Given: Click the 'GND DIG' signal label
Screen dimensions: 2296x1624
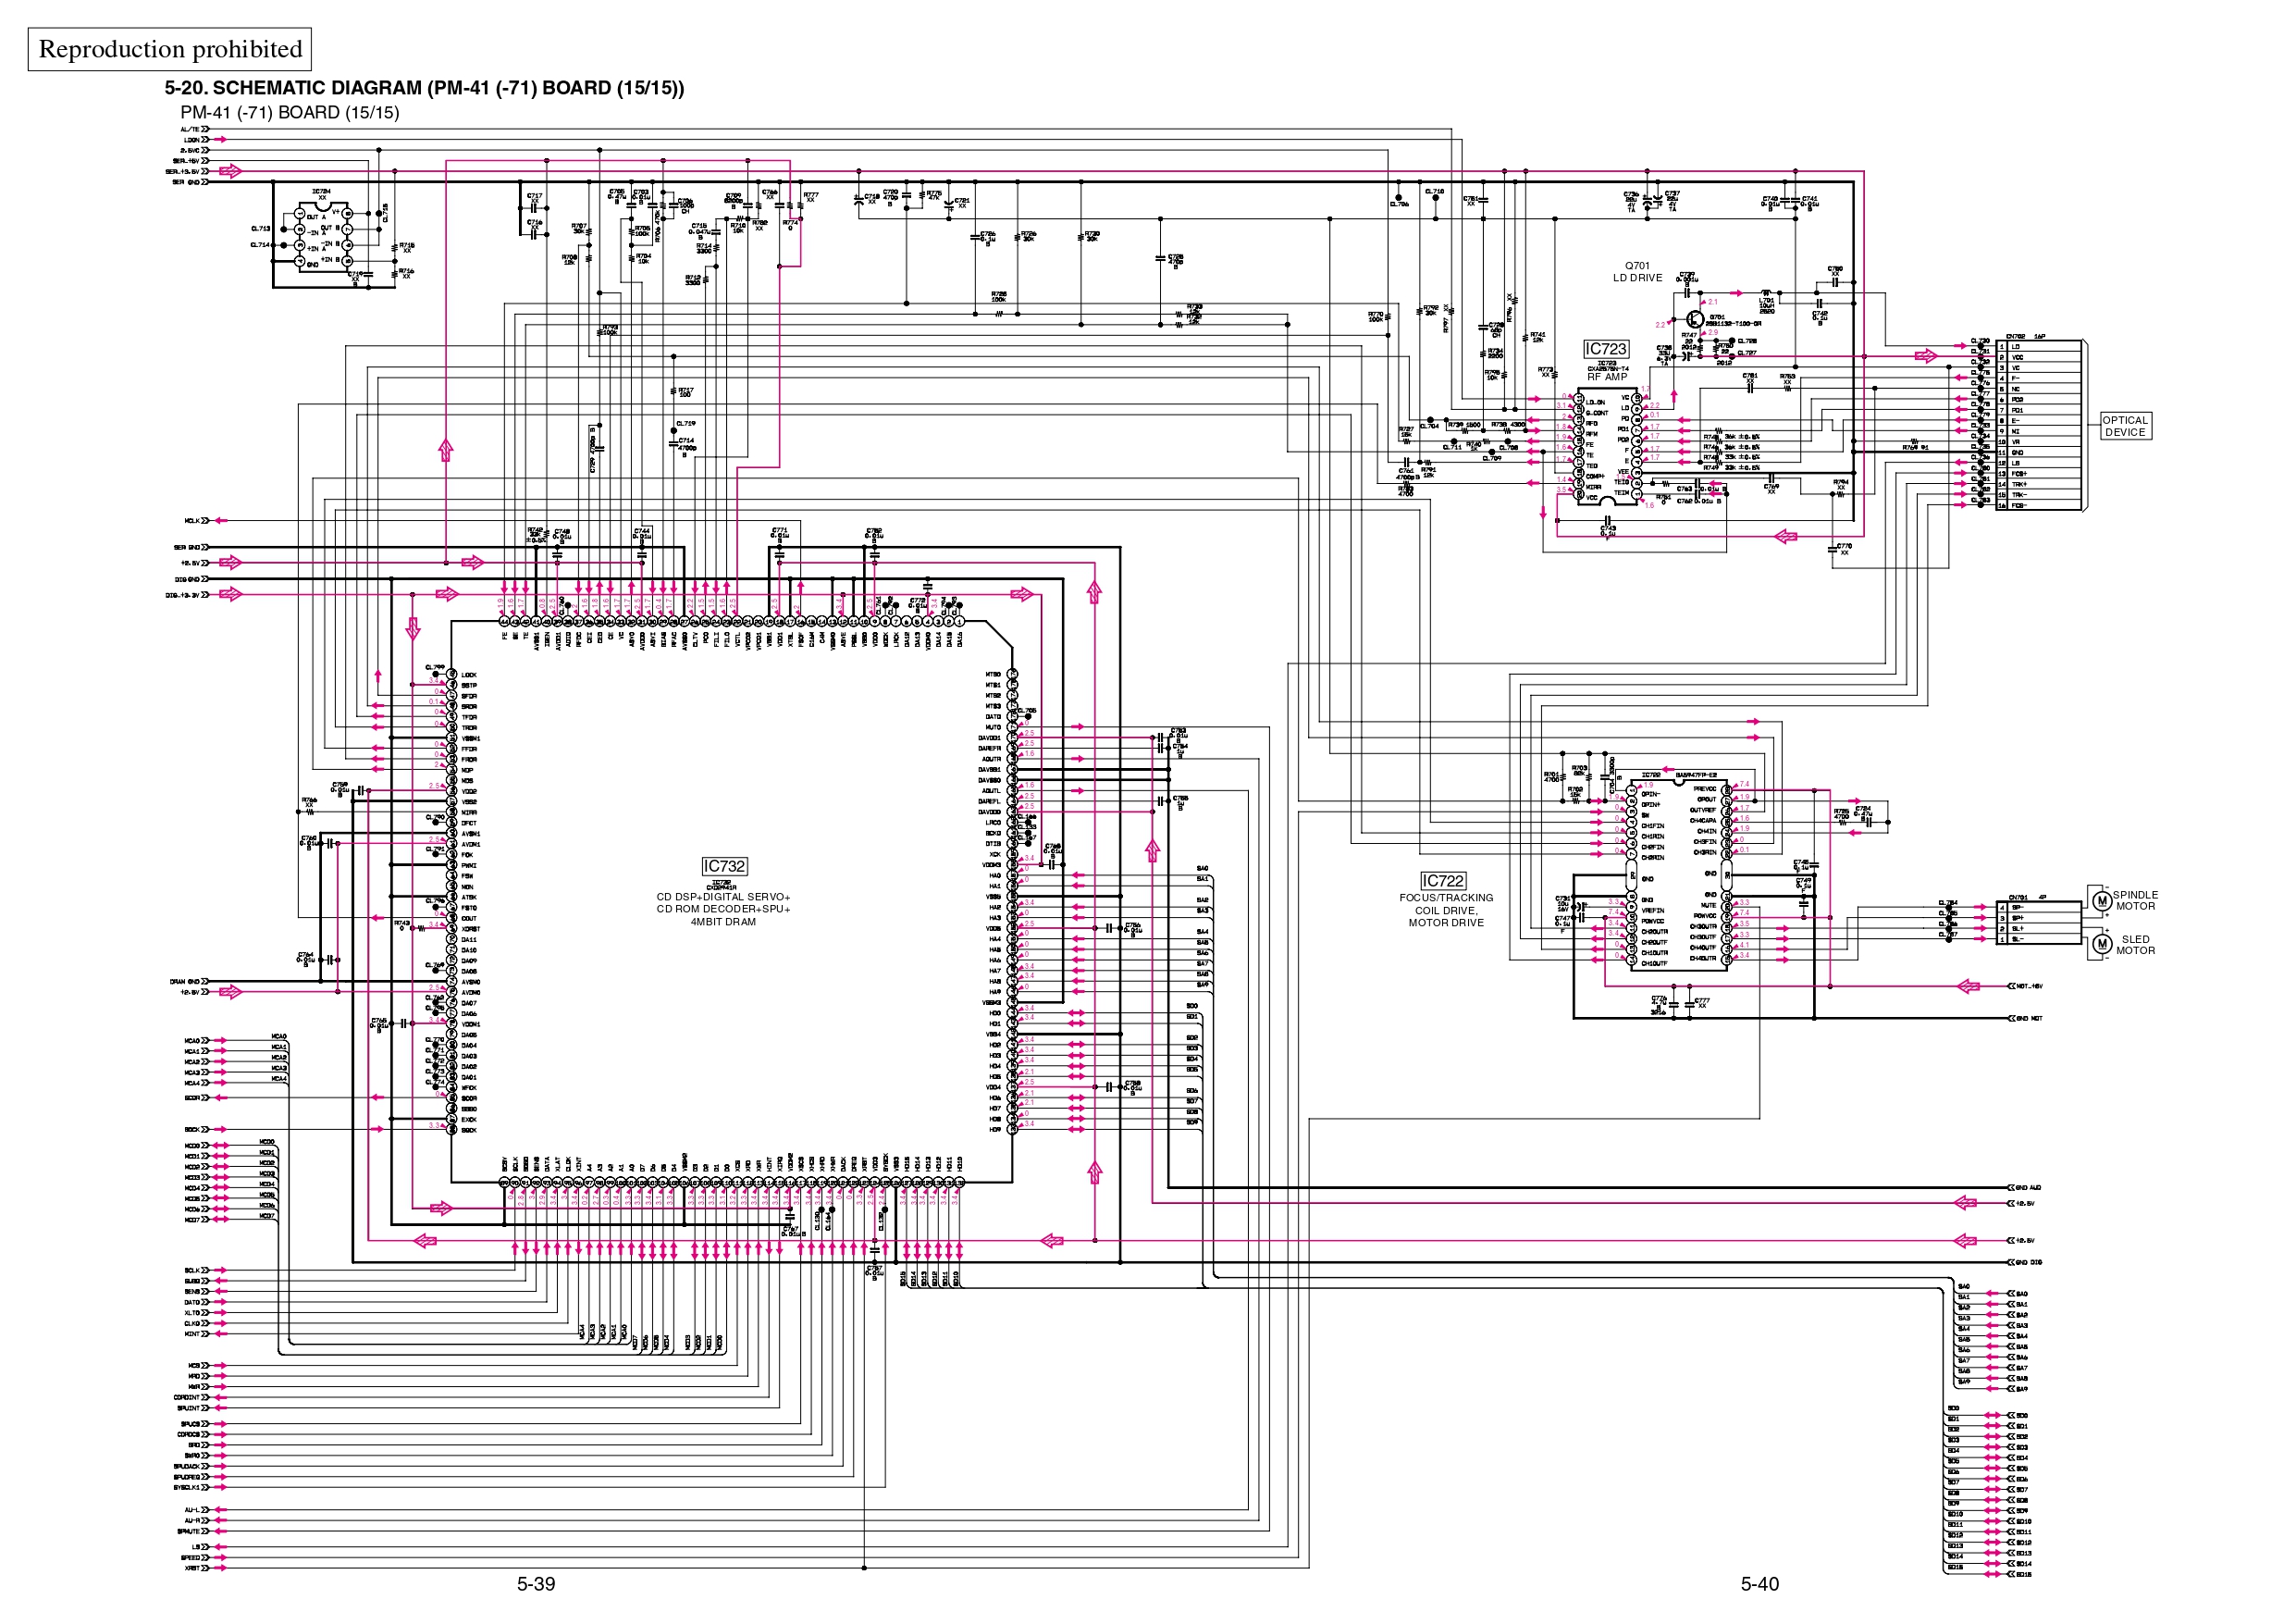Looking at the screenshot, I should tap(2028, 1263).
